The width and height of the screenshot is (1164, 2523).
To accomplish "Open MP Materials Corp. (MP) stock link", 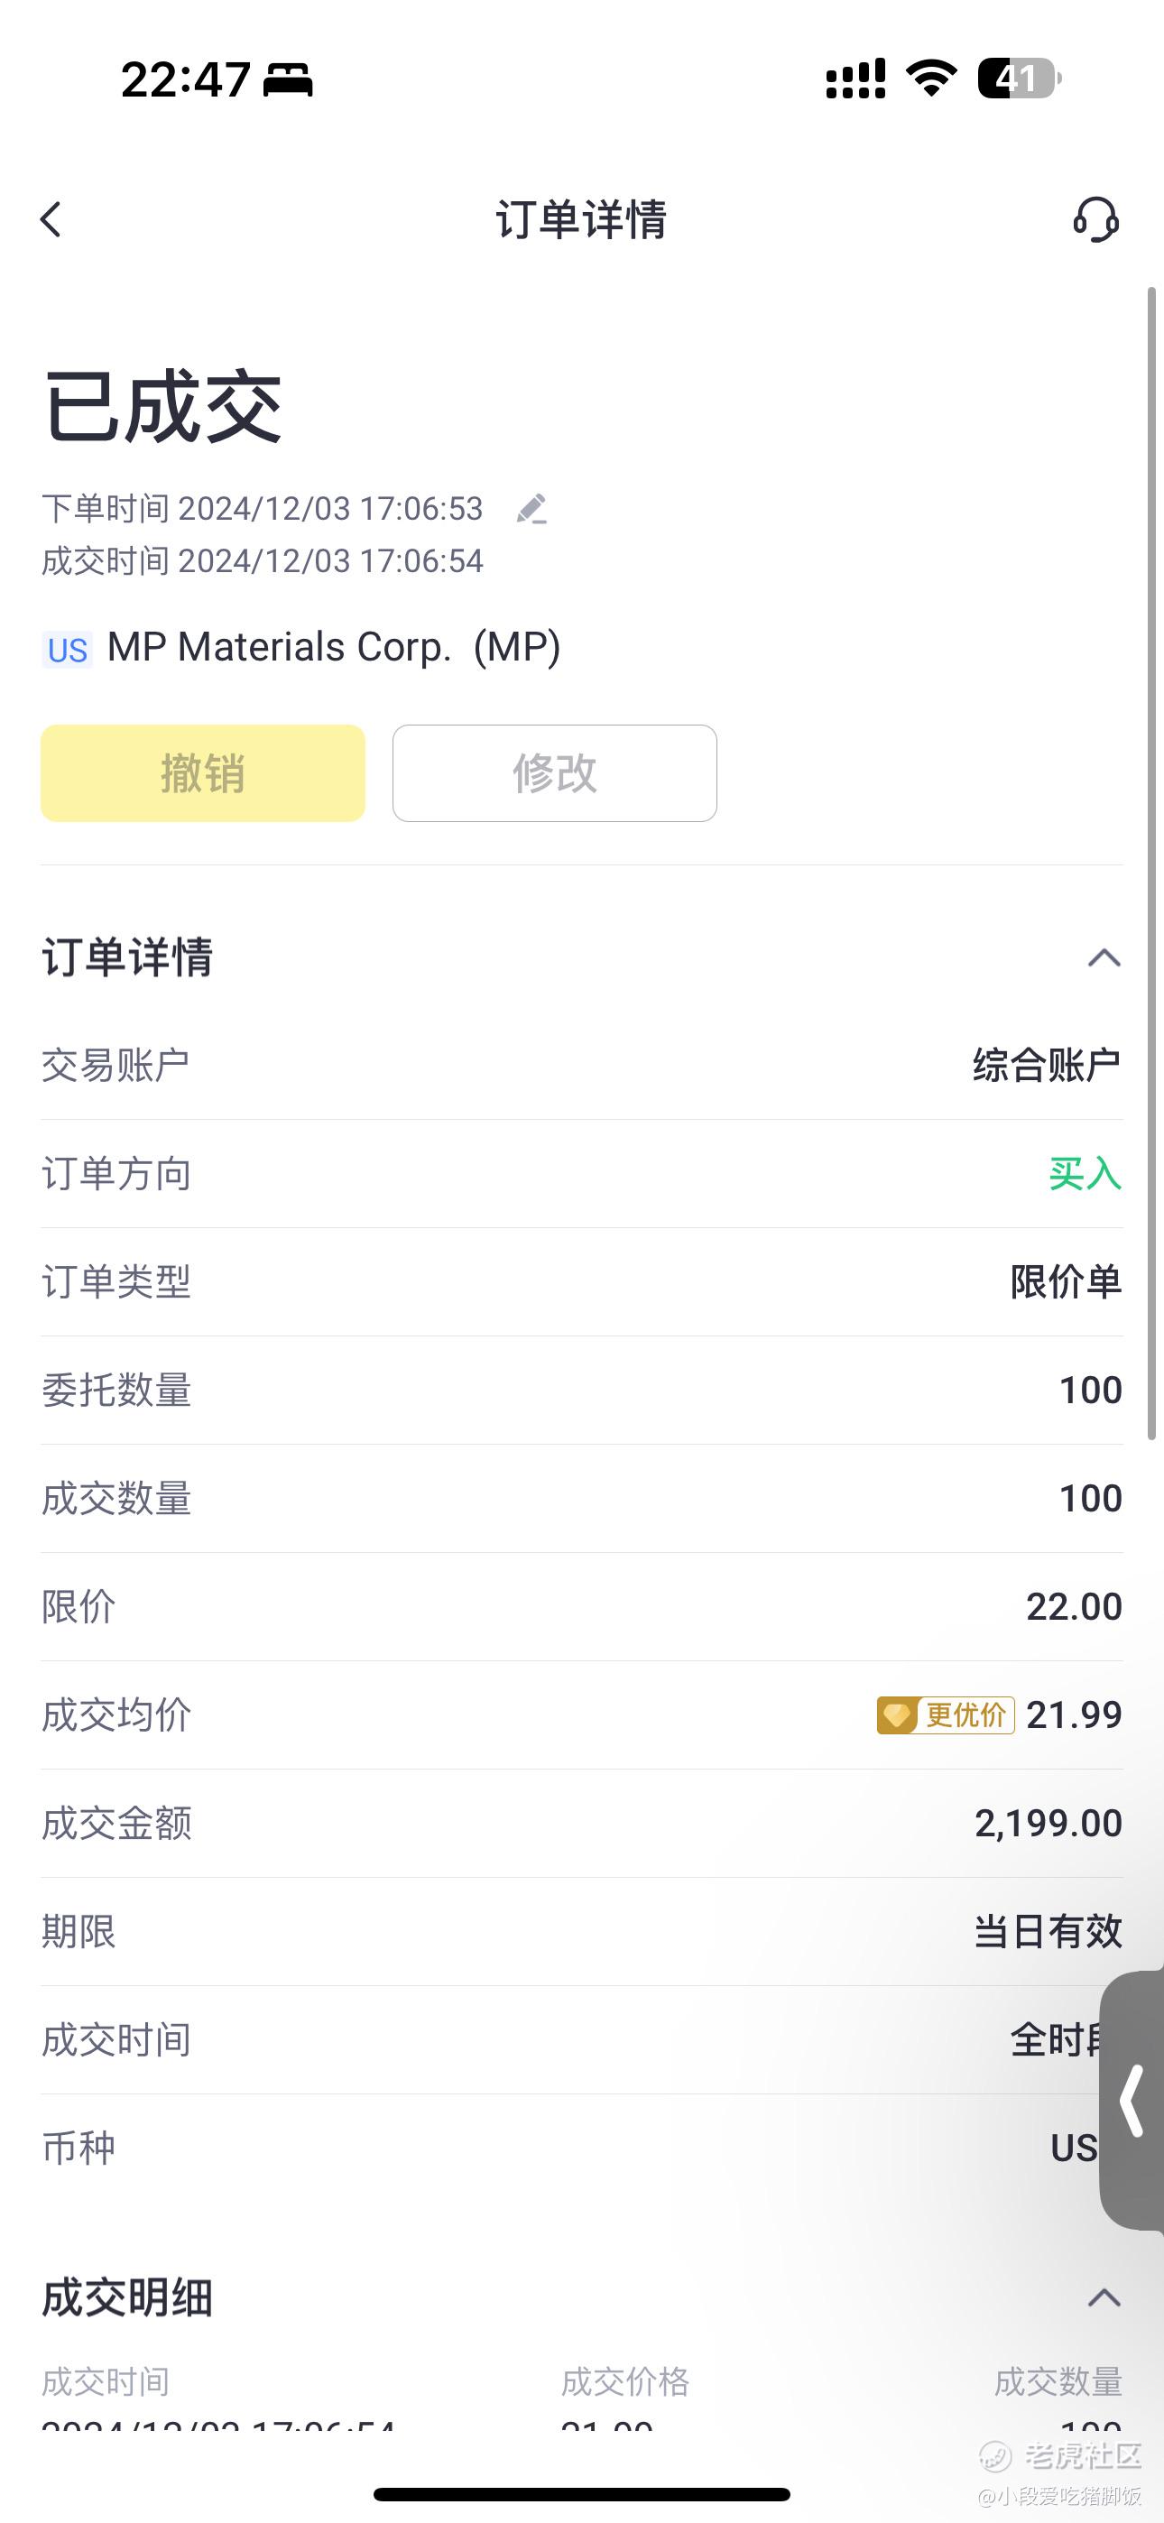I will [333, 647].
